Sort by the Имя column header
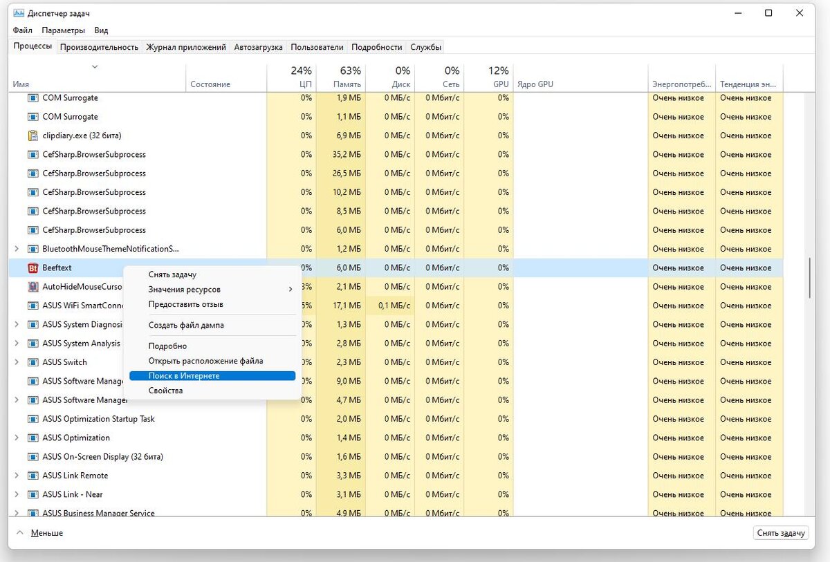The height and width of the screenshot is (562, 830). (98, 77)
